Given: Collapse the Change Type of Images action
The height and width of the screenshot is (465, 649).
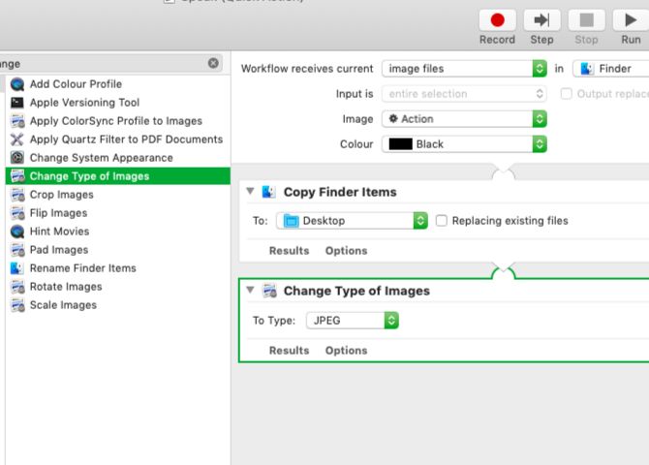Looking at the screenshot, I should coord(251,291).
